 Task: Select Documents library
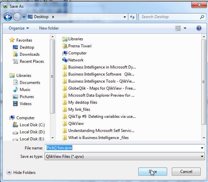(26, 82)
